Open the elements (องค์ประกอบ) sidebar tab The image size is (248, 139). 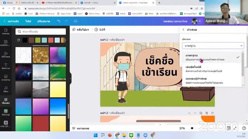(6, 43)
